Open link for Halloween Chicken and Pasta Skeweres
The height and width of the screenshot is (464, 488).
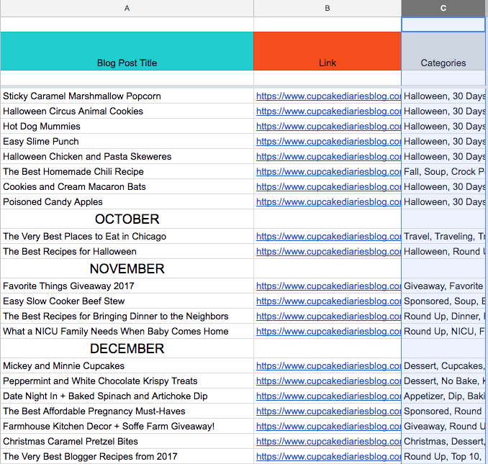click(x=328, y=156)
